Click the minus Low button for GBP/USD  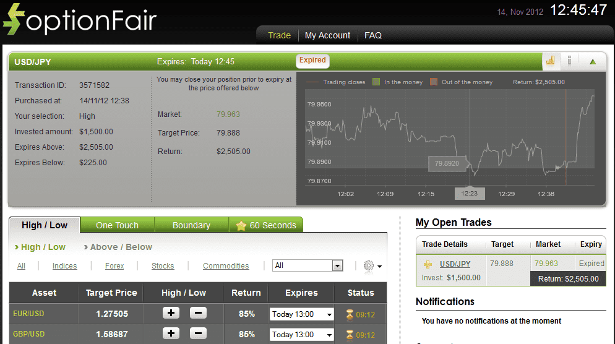click(198, 333)
